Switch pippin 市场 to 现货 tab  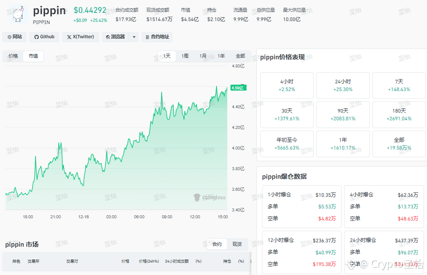point(237,244)
